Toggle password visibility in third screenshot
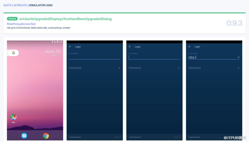The width and height of the screenshot is (249, 142). click(x=179, y=68)
